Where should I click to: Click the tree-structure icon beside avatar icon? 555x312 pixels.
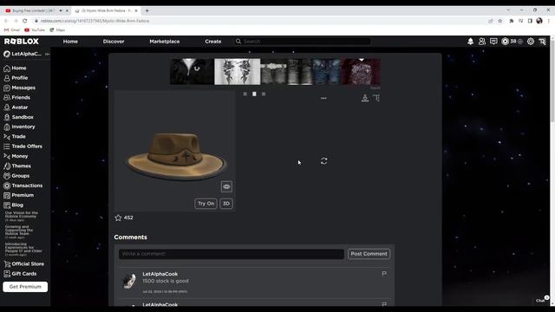point(376,98)
